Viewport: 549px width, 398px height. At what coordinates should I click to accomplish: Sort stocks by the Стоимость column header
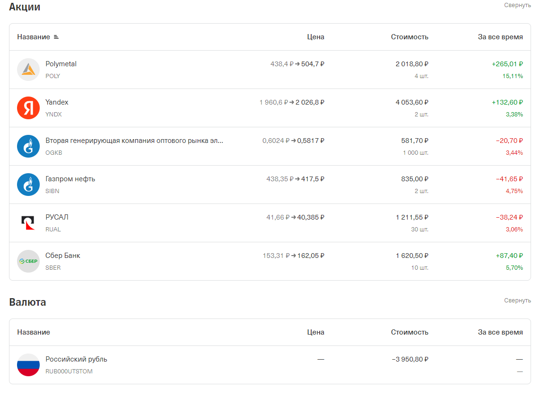(x=410, y=37)
